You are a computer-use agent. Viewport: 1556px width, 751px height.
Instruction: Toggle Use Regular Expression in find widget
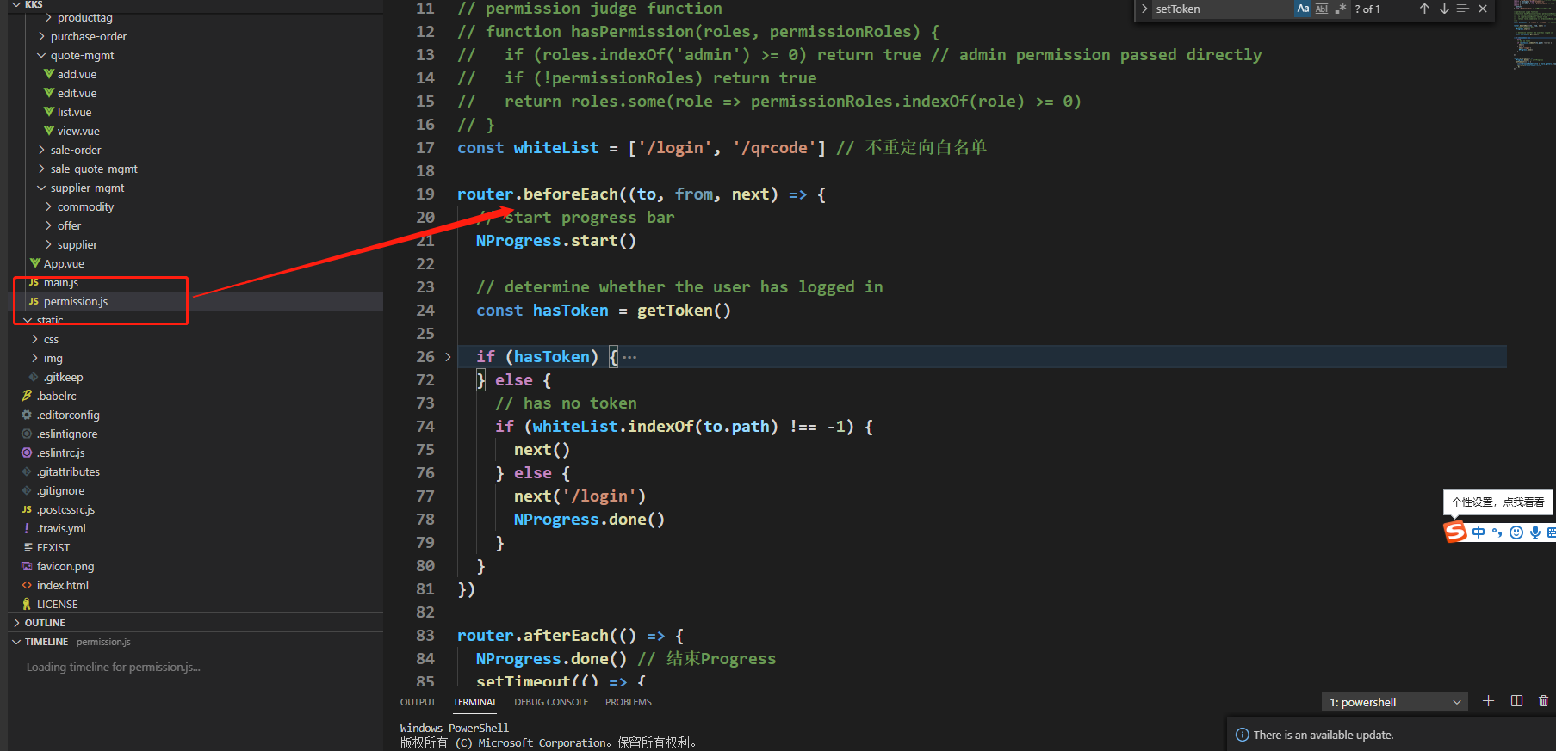coord(1341,9)
